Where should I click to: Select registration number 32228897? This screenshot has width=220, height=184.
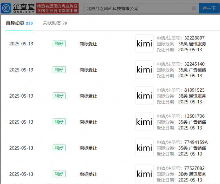[194, 38]
